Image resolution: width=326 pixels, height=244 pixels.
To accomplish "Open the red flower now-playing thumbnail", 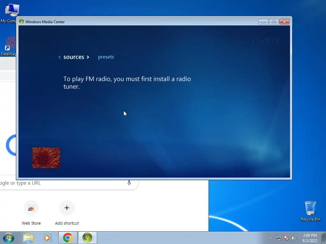I will tap(46, 158).
